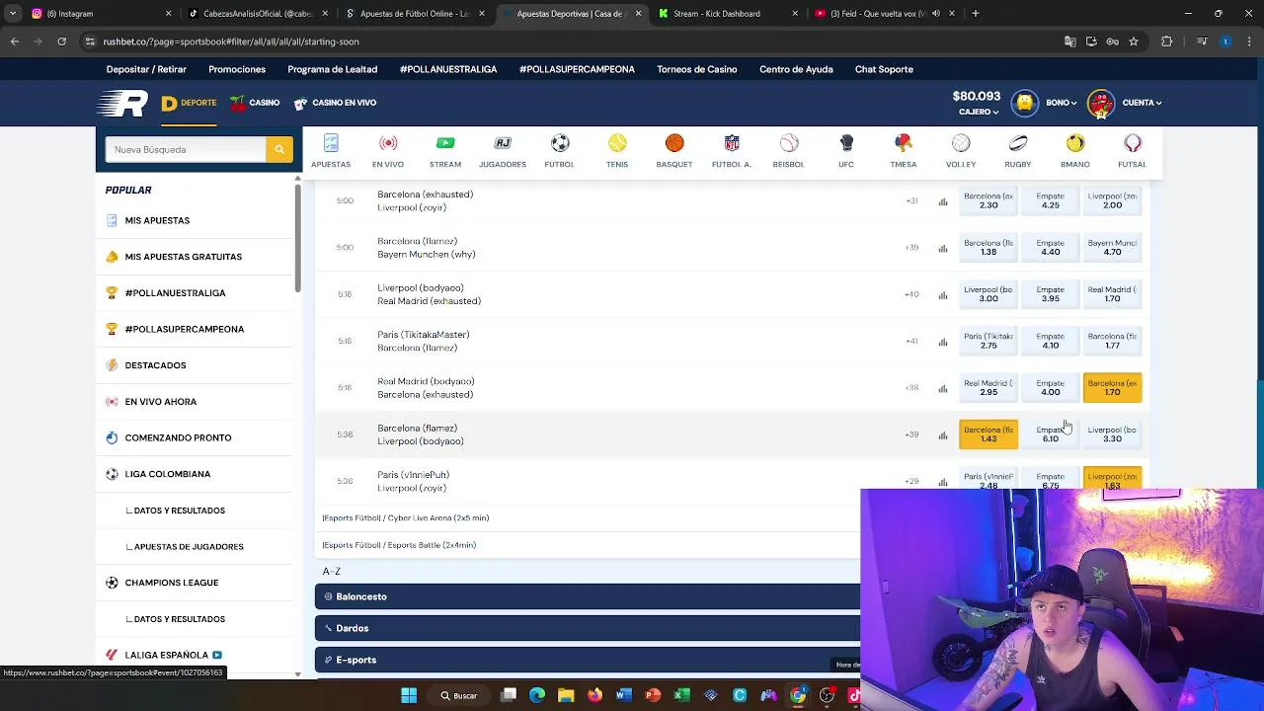Open the Apuestas betslip icon

click(331, 143)
